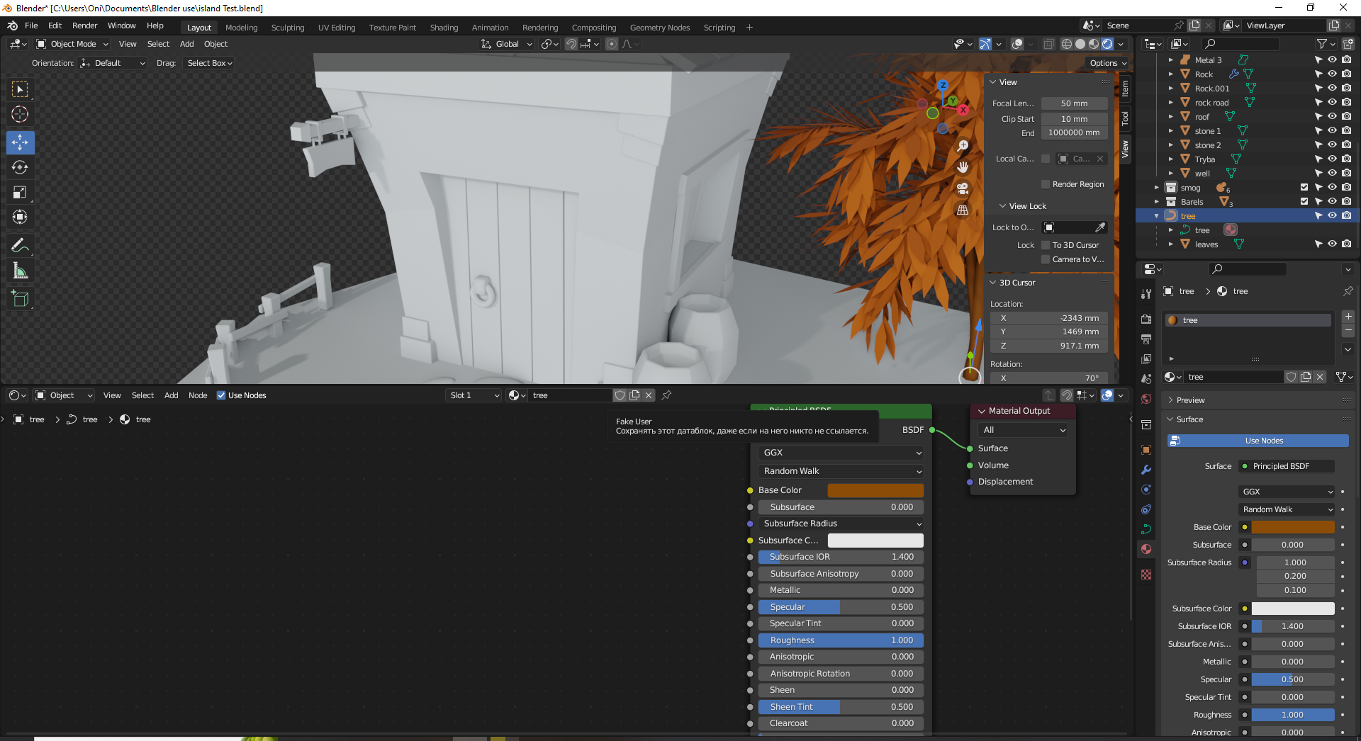The image size is (1361, 741).
Task: Enable the Render Region checkbox
Action: click(x=1046, y=184)
